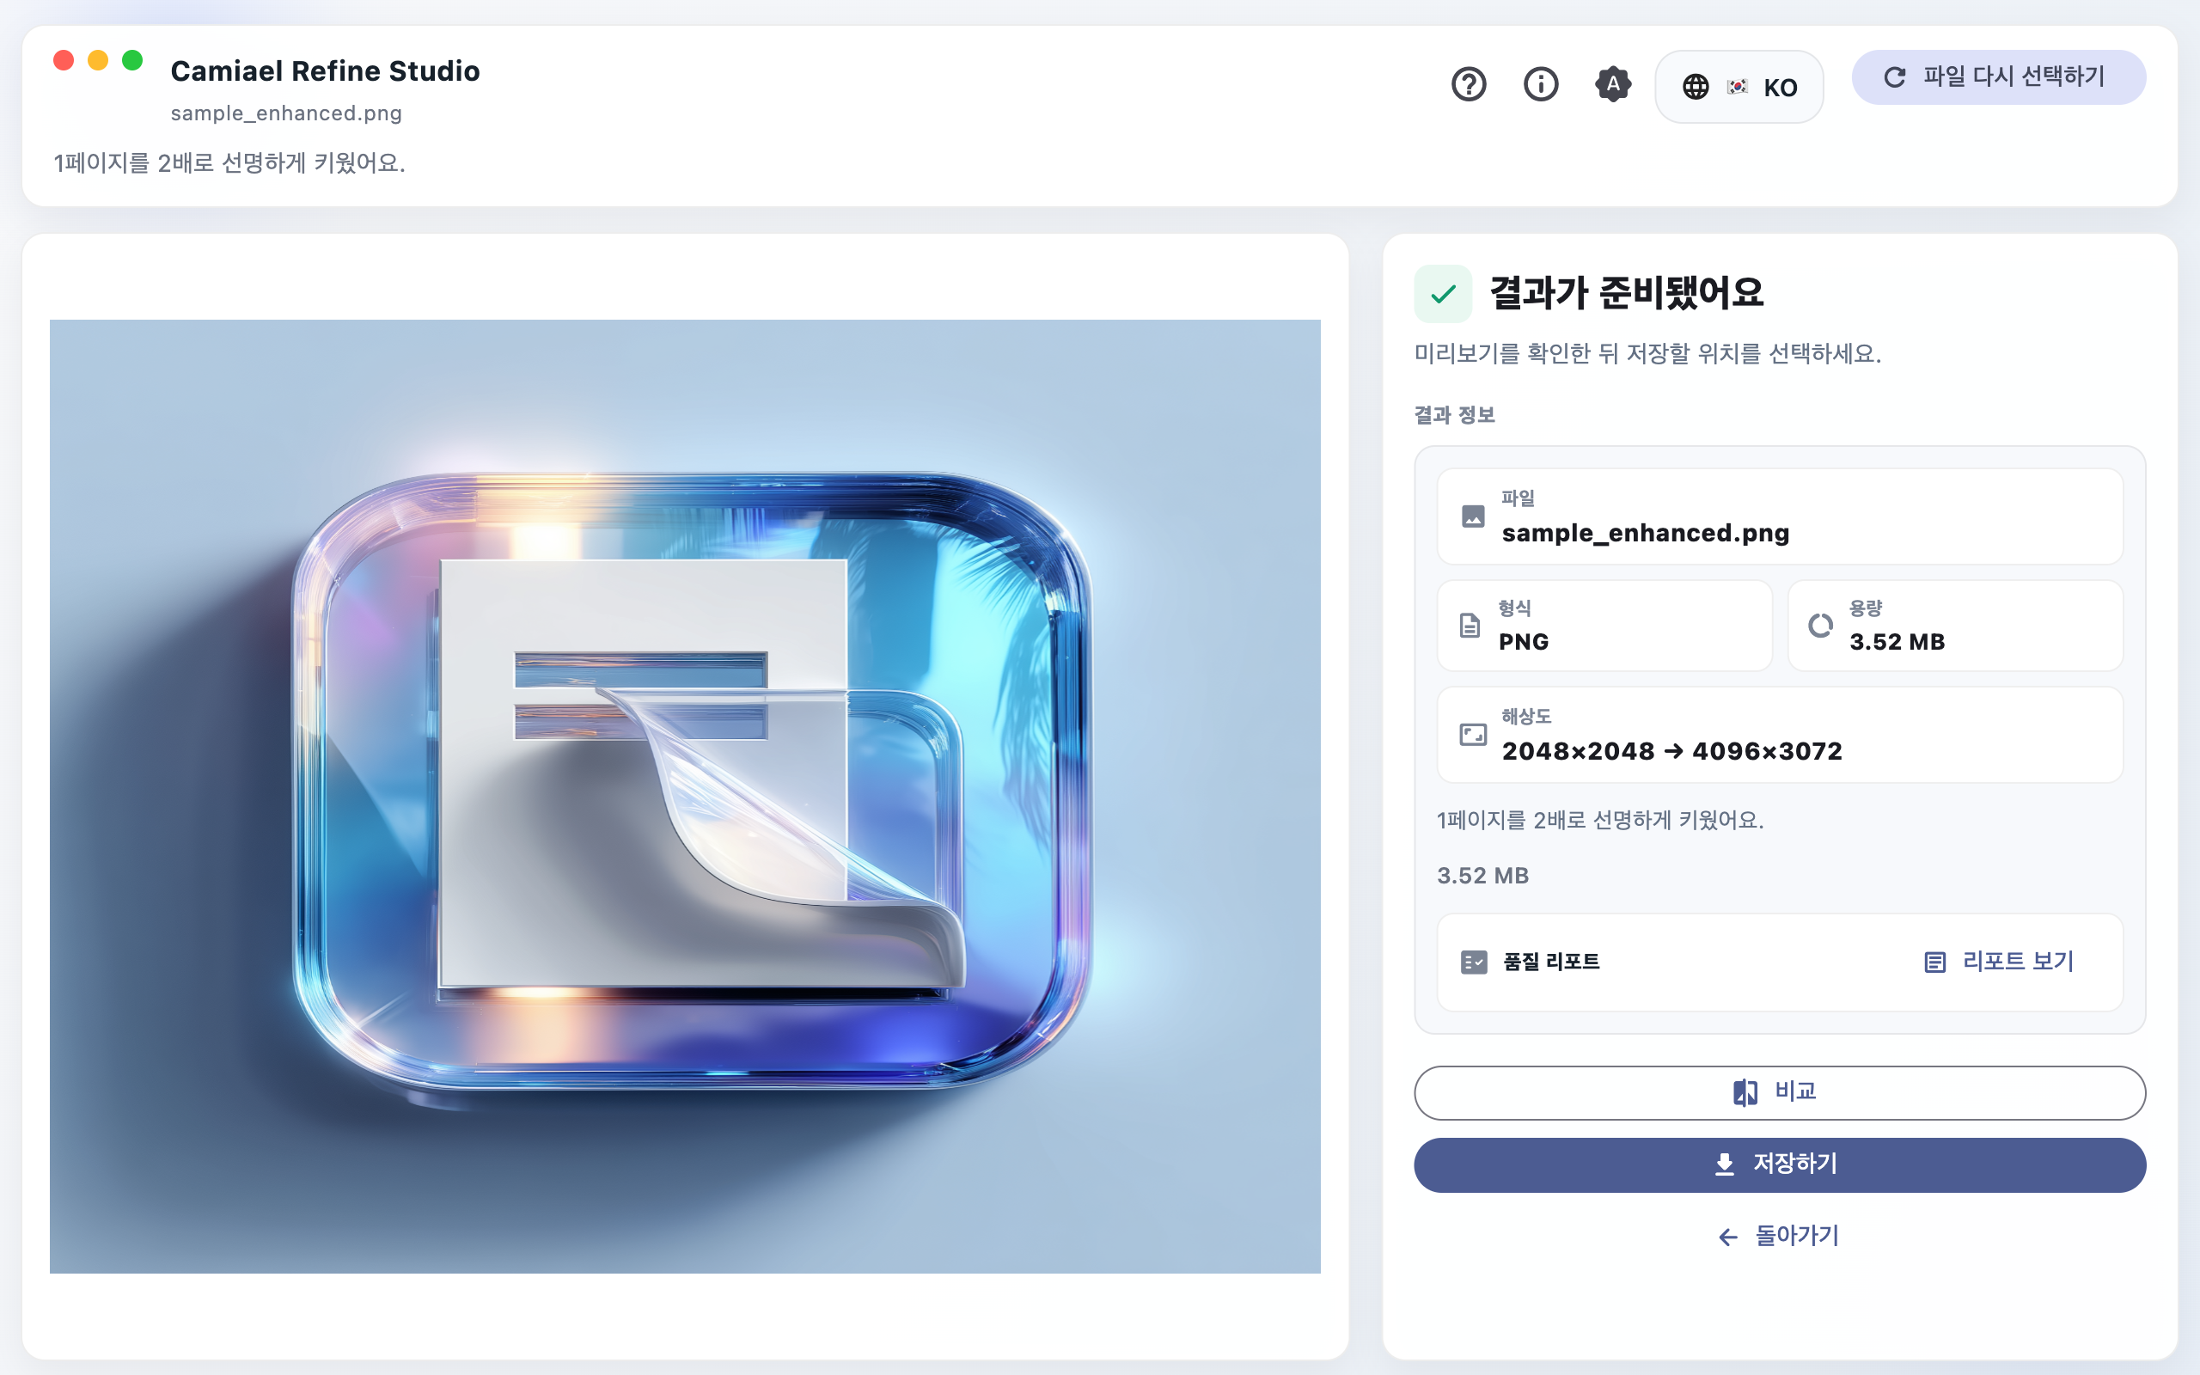2200x1375 pixels.
Task: Click the Camiael Refine Studio title
Action: pyautogui.click(x=326, y=71)
